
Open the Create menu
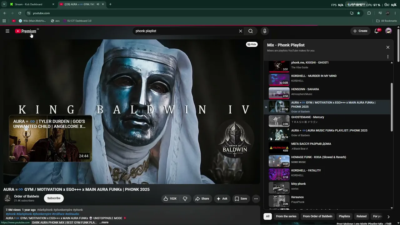360,31
